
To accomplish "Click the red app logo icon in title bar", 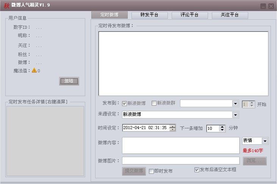I will pyautogui.click(x=6, y=5).
